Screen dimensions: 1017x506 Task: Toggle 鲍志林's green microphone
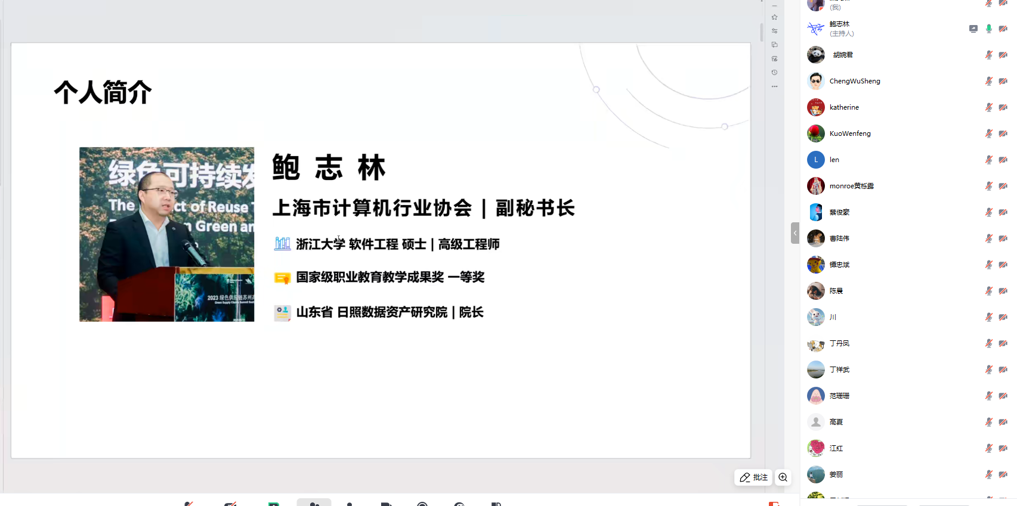(x=988, y=29)
